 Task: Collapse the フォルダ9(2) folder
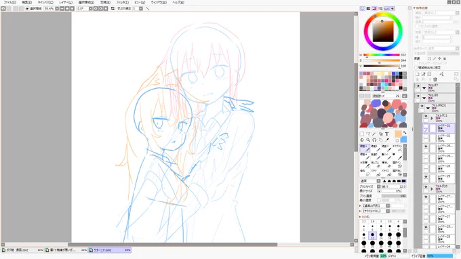point(428,108)
